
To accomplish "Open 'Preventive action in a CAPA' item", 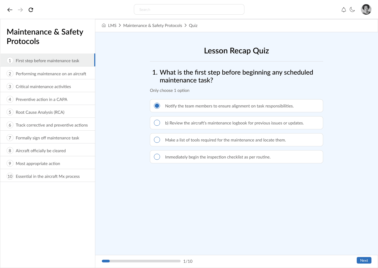I will pos(48,99).
